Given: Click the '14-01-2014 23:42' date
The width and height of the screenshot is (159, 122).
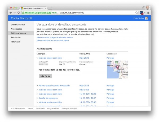Looking at the screenshot, I should pos(88,102).
